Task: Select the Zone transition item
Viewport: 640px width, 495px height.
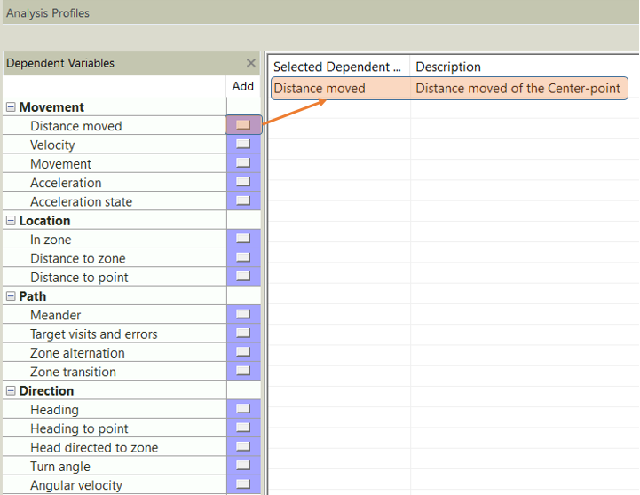Action: click(x=73, y=372)
